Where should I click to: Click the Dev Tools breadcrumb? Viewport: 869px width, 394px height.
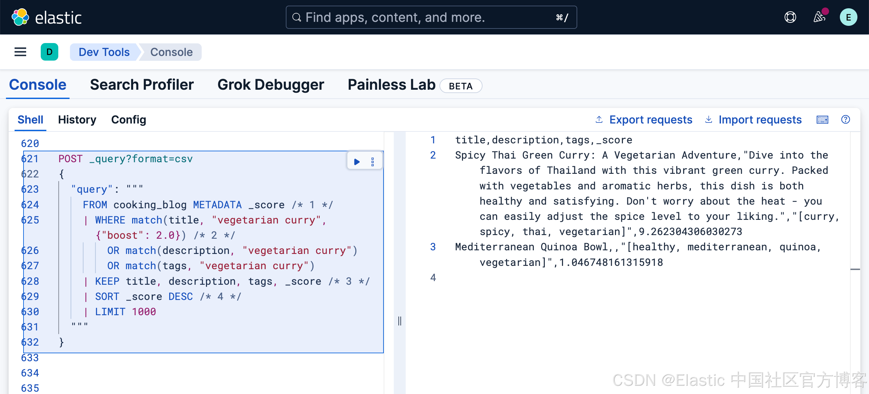104,52
